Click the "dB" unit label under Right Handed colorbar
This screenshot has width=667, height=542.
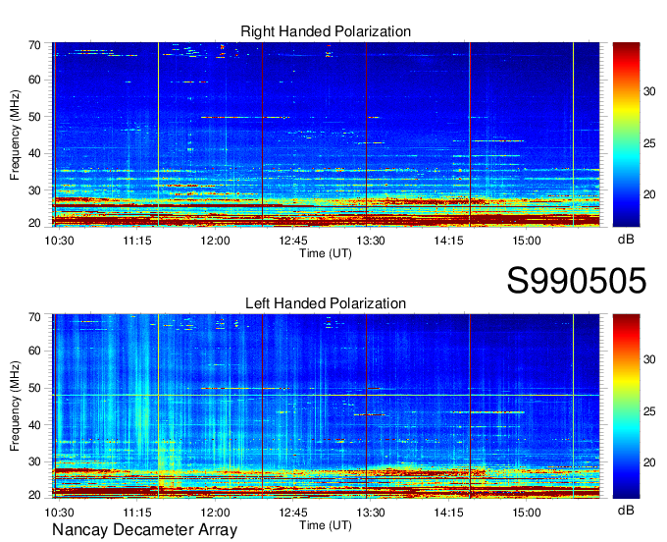(626, 240)
